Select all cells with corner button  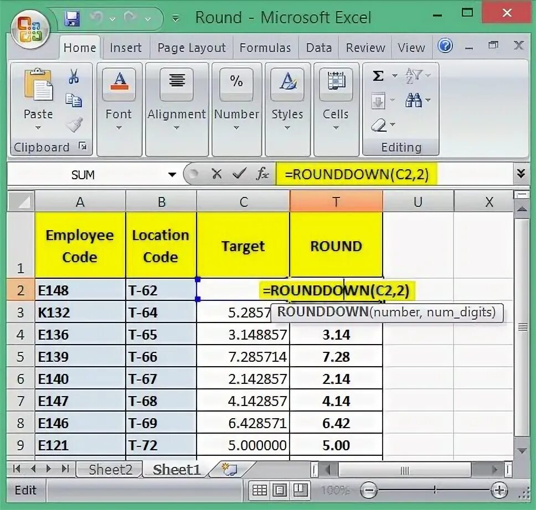(21, 201)
